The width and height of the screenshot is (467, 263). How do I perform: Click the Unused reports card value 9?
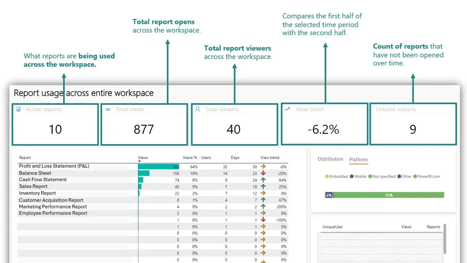coord(413,129)
